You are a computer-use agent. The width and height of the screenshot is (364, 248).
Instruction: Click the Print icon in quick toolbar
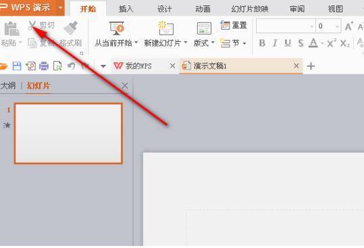pyautogui.click(x=44, y=66)
